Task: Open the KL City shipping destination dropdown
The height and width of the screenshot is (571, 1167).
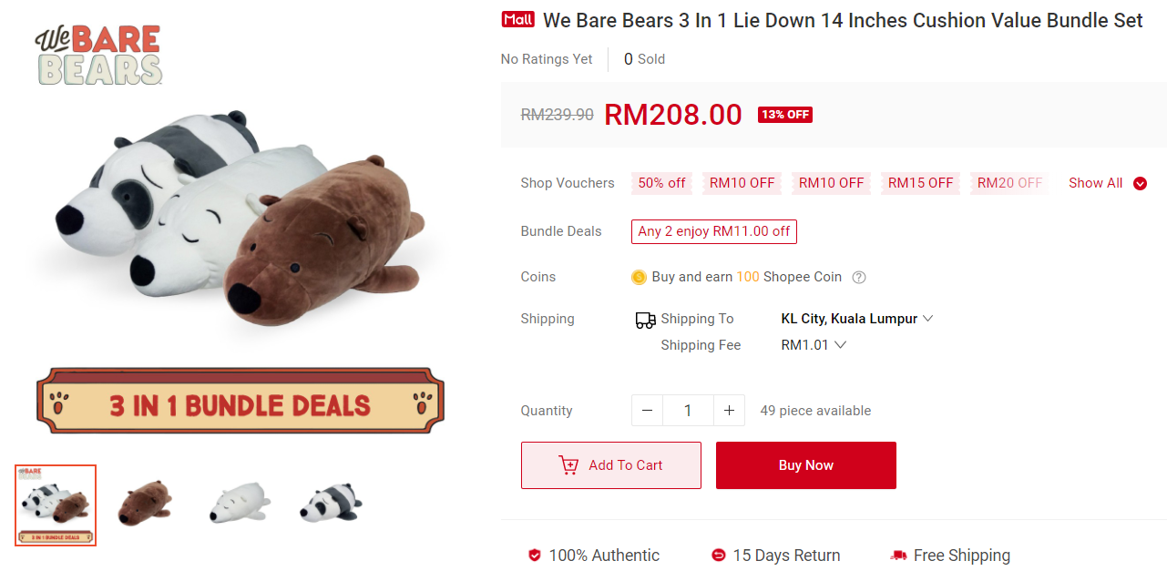Action: [856, 319]
